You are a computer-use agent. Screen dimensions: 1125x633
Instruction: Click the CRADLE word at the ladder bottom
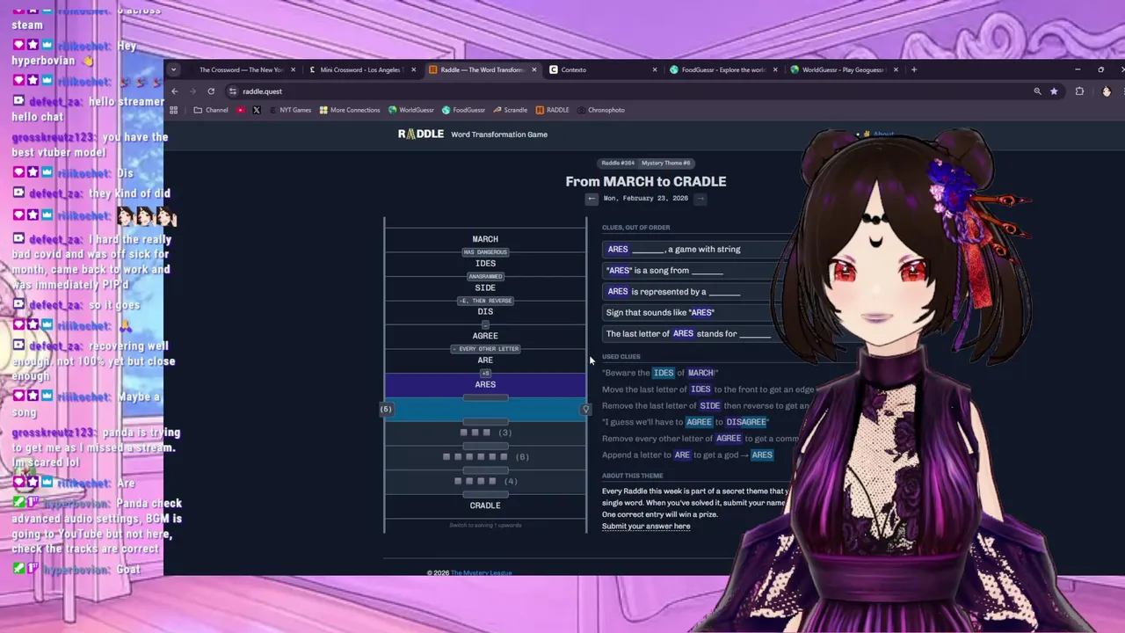pos(485,506)
